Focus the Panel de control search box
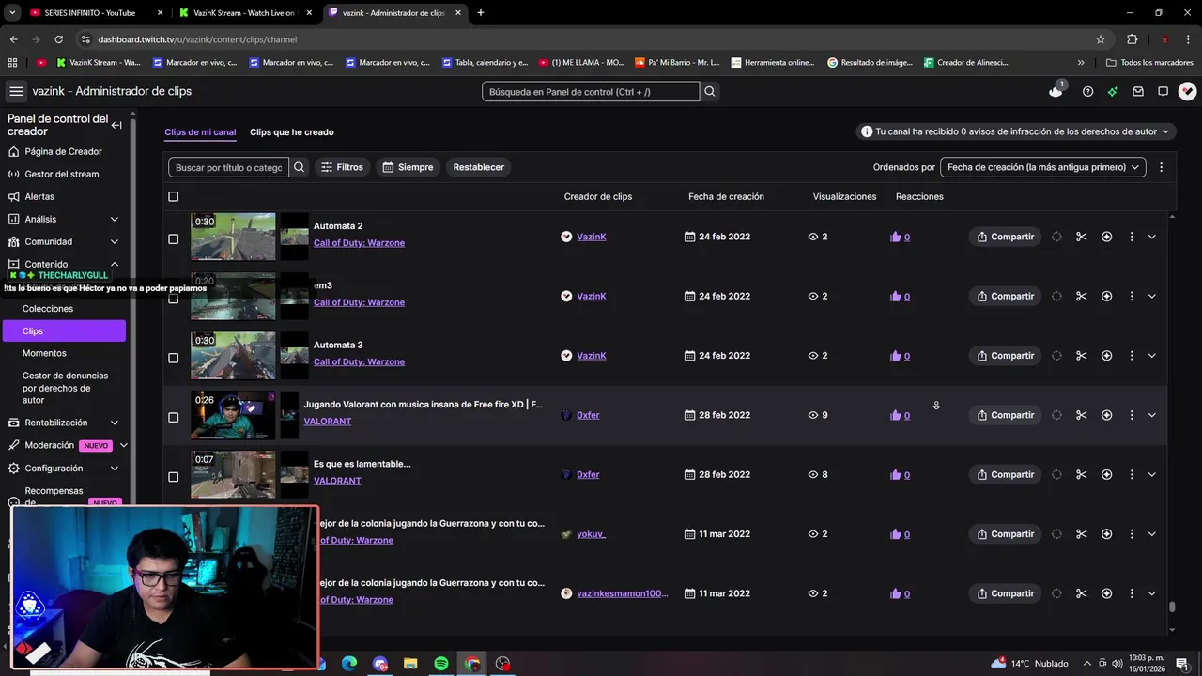 591,91
